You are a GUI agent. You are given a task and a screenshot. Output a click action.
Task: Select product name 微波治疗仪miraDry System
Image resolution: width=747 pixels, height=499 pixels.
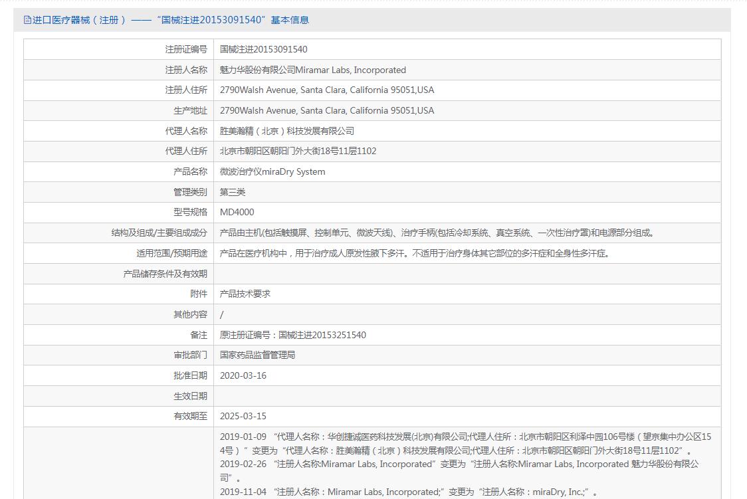point(272,171)
